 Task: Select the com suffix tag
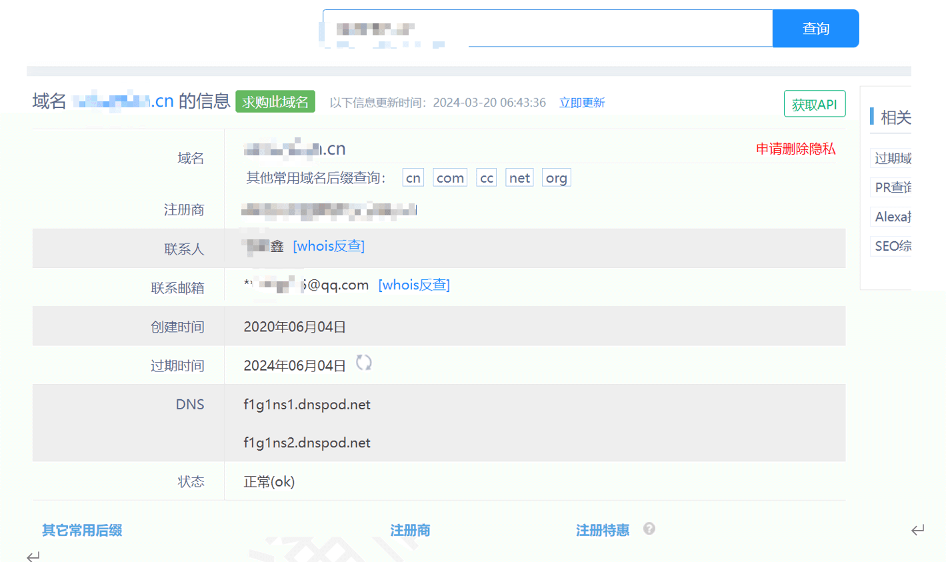tap(449, 177)
